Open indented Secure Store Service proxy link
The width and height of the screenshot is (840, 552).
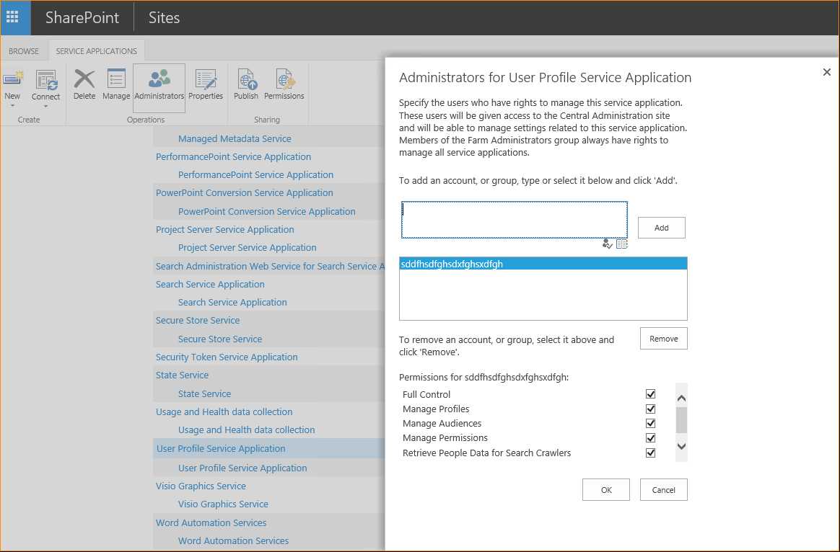pyautogui.click(x=220, y=339)
